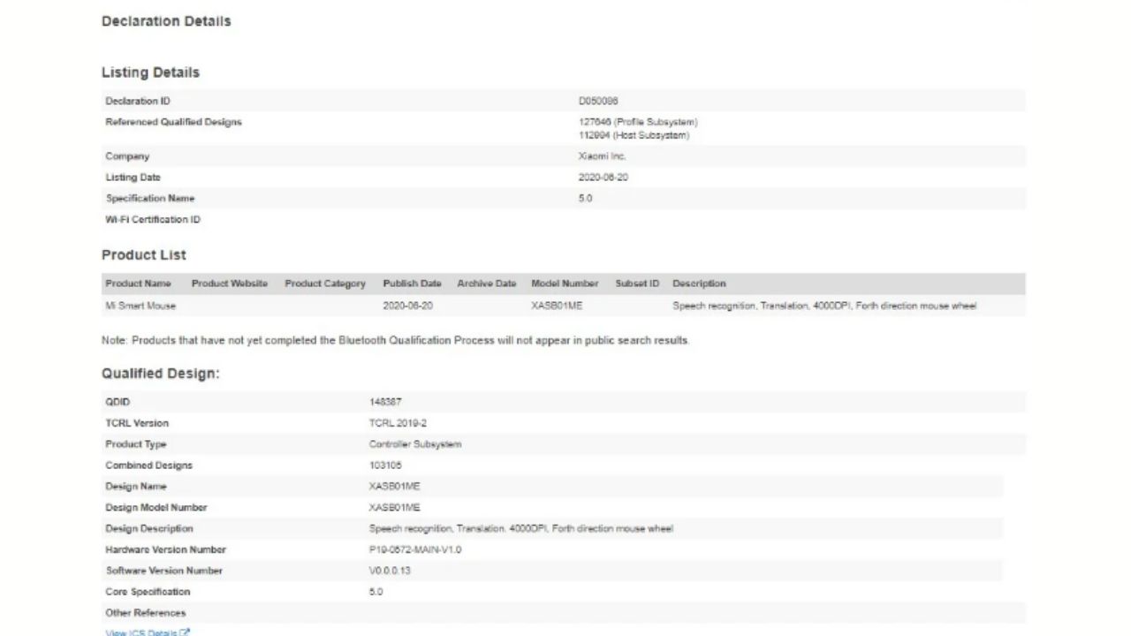Select the Declaration ID label
This screenshot has height=636, width=1131.
tap(138, 102)
